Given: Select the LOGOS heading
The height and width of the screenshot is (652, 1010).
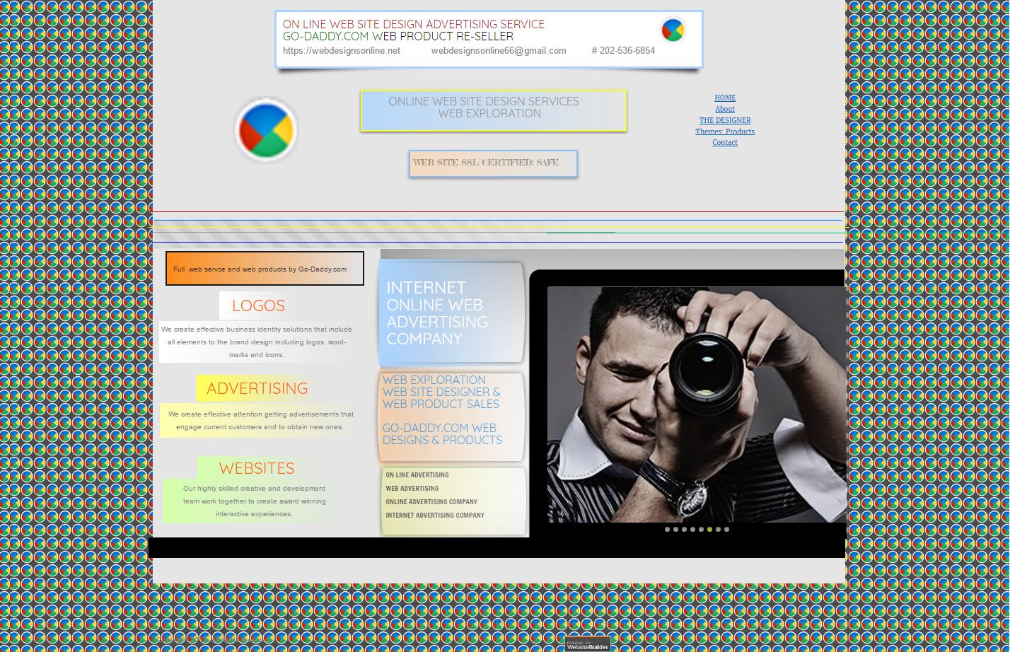Looking at the screenshot, I should coord(258,305).
